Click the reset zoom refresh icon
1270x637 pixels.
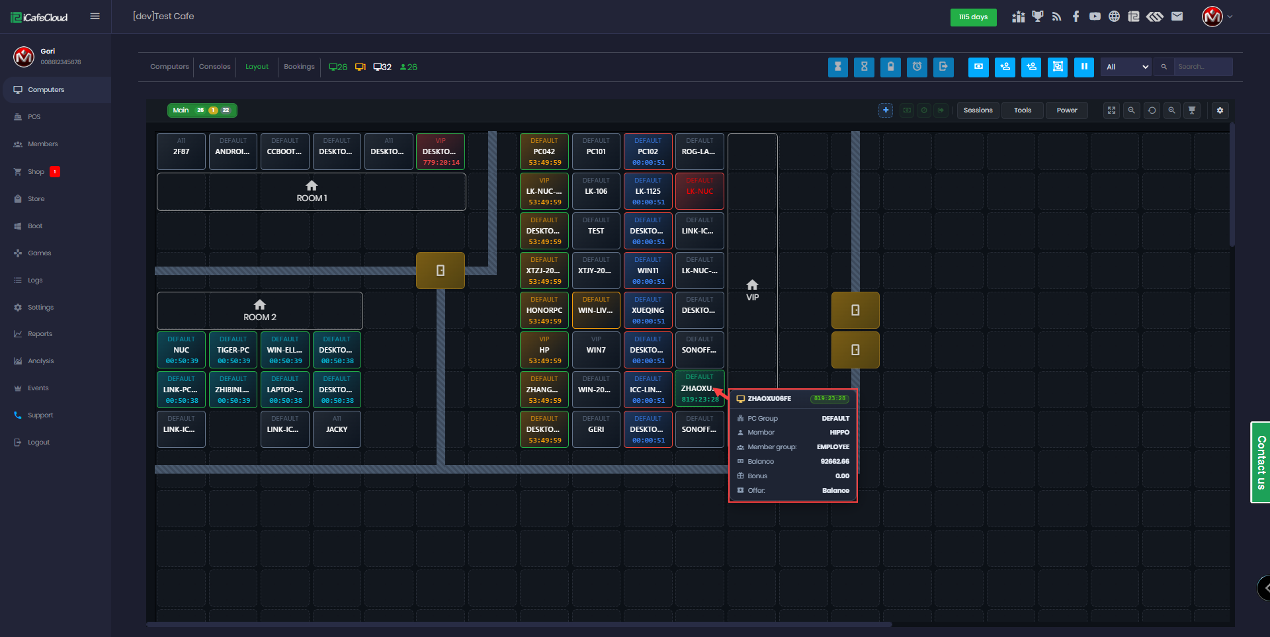(x=1152, y=110)
